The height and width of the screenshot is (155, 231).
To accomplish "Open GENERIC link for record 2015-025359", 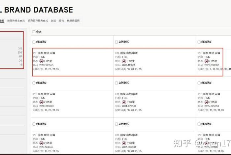I will [206, 83].
